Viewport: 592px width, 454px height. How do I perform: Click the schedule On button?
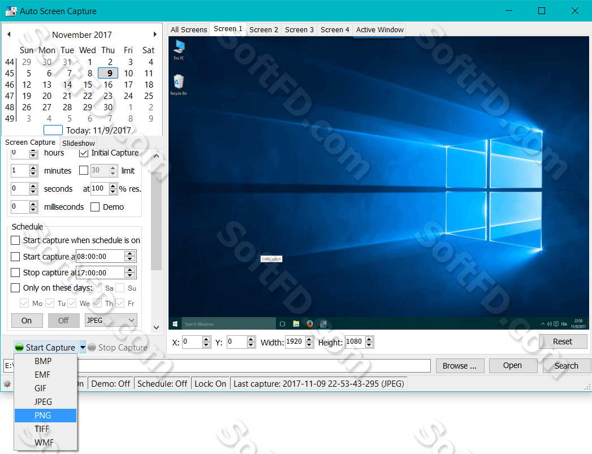(27, 321)
